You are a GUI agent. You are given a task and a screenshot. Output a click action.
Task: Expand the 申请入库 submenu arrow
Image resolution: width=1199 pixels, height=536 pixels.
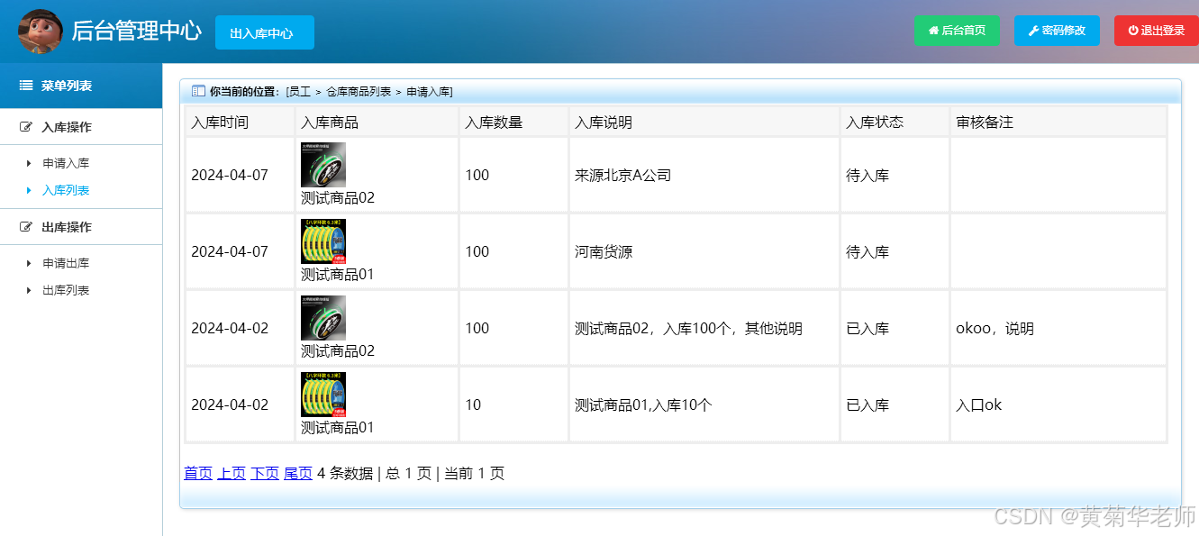click(x=27, y=163)
